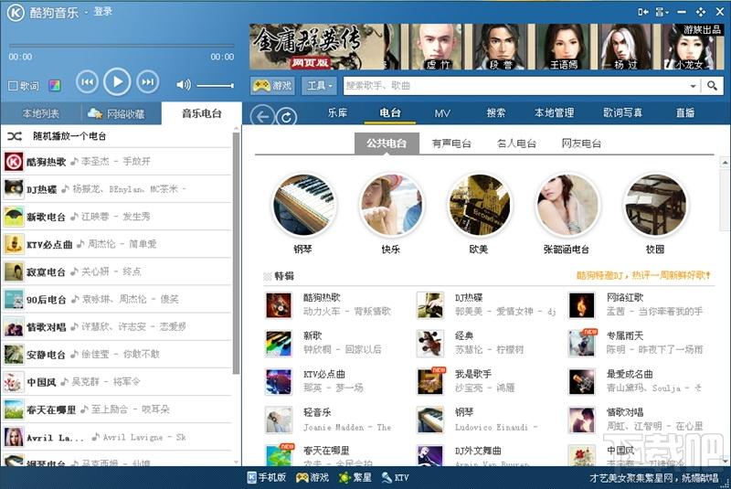Expand the search history dropdown arrow
The width and height of the screenshot is (731, 489).
pyautogui.click(x=693, y=86)
